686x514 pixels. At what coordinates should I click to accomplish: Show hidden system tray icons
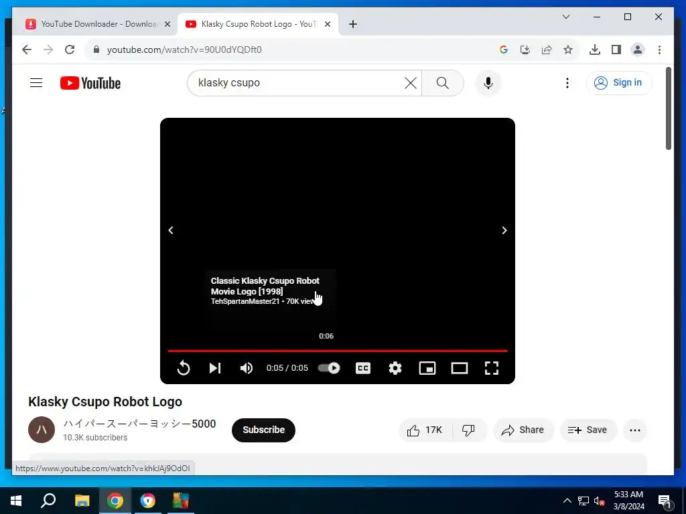point(567,501)
